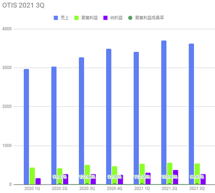Screen dimensions: 215x193
Task: Click the 92.95% growth rate label
Action: tap(115, 177)
